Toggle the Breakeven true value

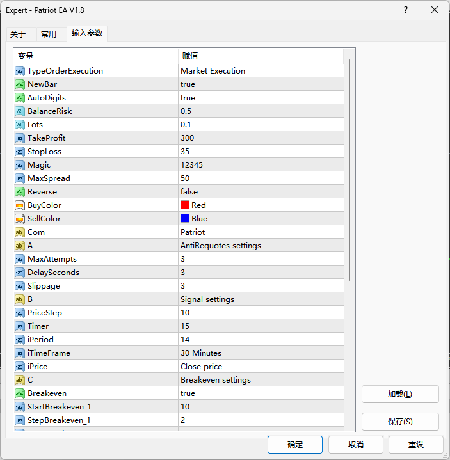pyautogui.click(x=261, y=393)
